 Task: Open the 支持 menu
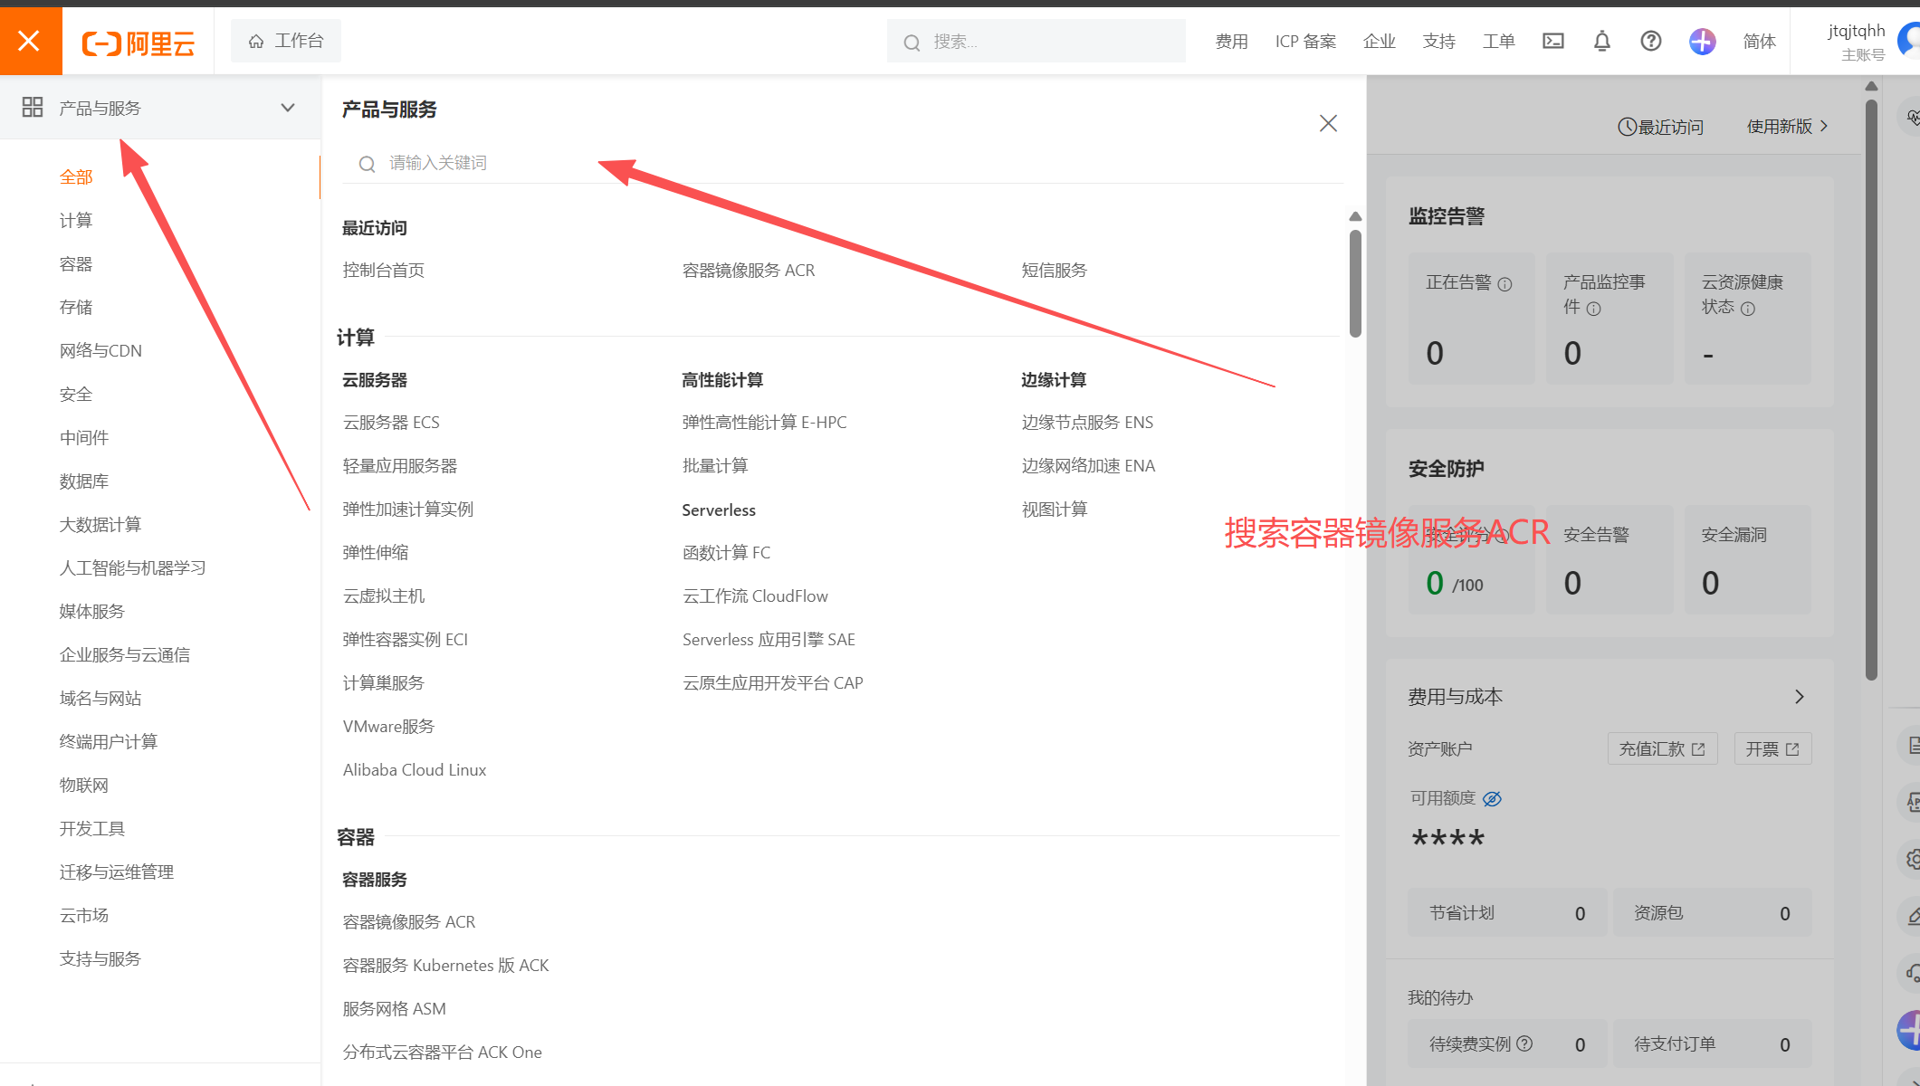click(1439, 42)
